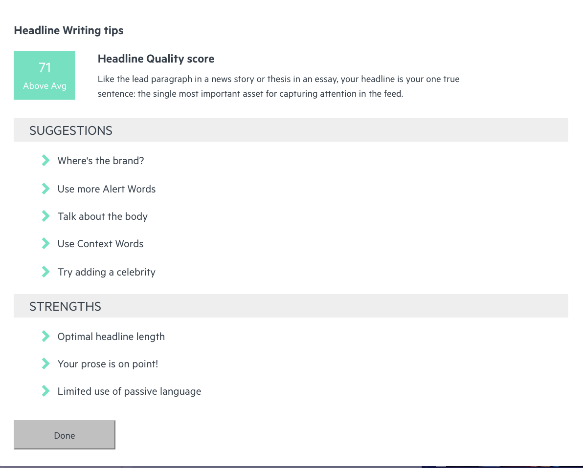Click the STRENGTHS section header
The image size is (583, 468).
tap(291, 306)
